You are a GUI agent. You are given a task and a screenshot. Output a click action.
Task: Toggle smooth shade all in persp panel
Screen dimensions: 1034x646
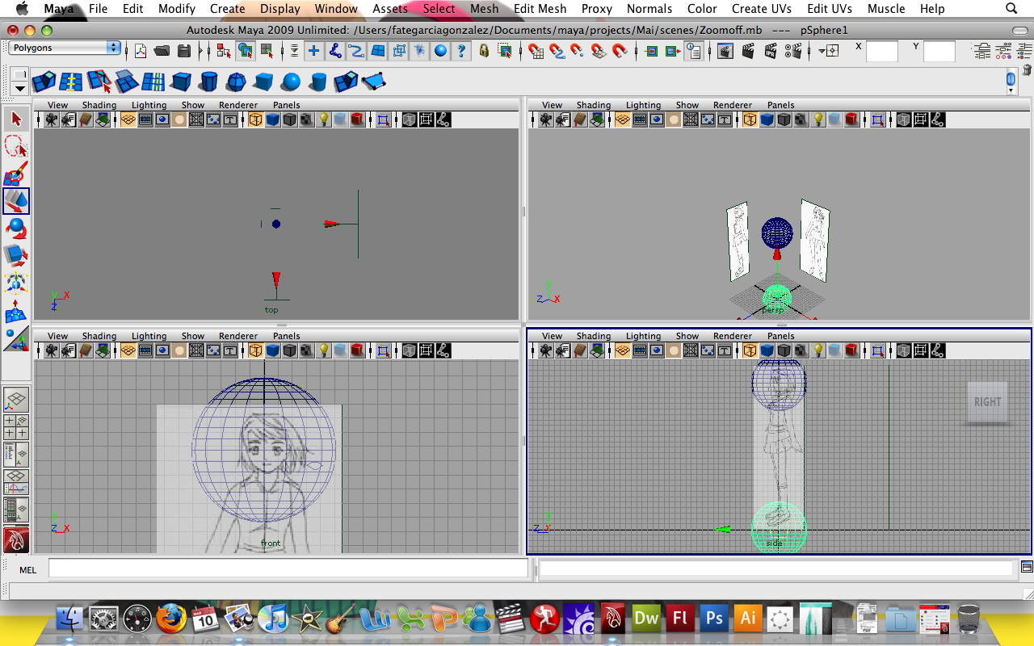click(767, 120)
